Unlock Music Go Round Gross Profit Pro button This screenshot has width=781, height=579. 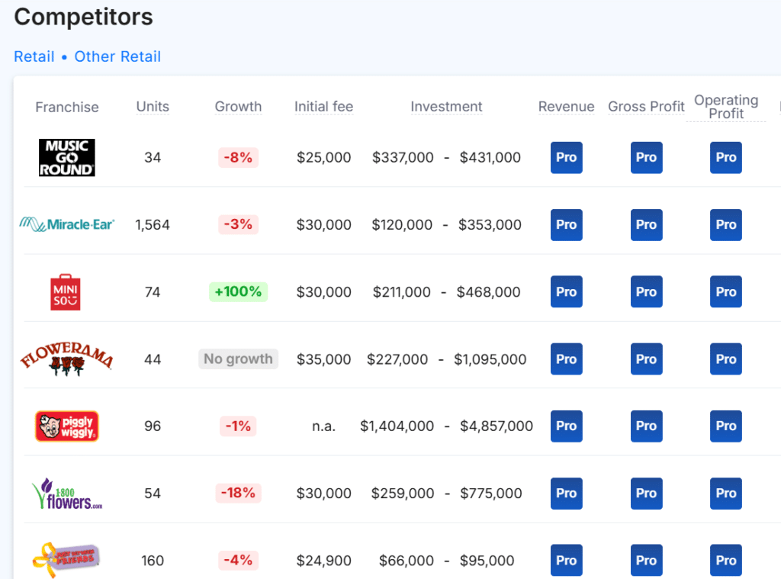click(647, 157)
